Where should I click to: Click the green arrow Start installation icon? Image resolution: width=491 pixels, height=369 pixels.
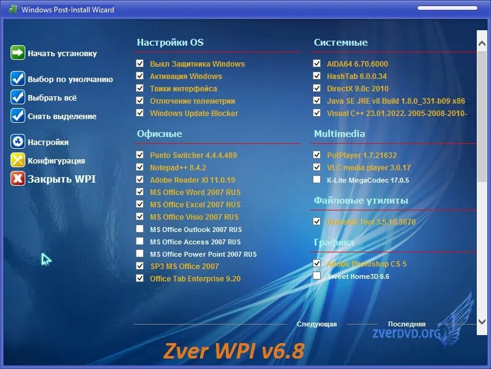pyautogui.click(x=17, y=52)
